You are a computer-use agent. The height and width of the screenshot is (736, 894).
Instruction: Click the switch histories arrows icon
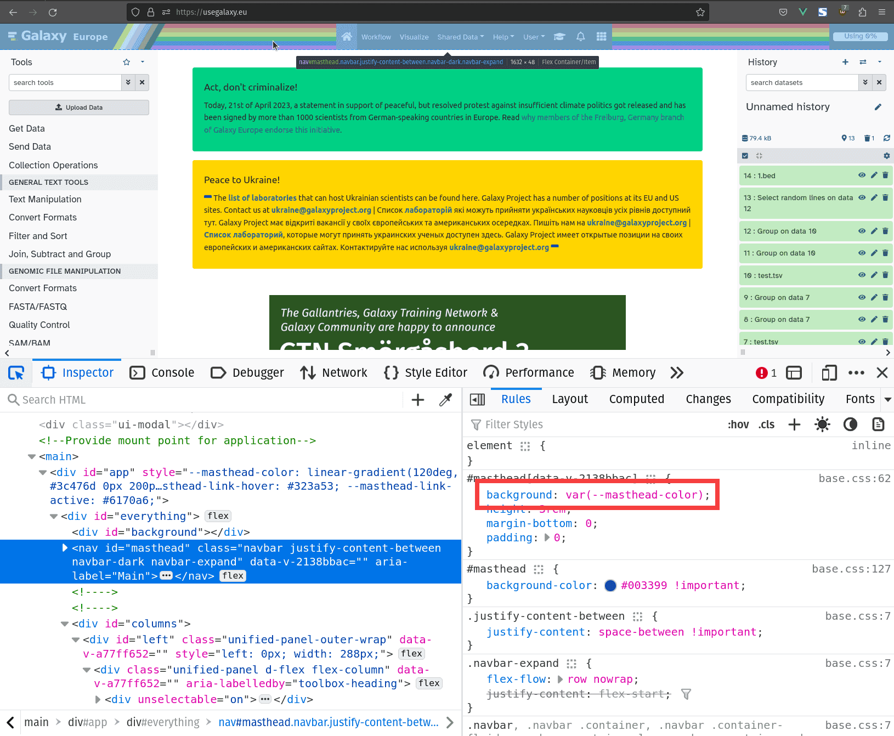[x=863, y=62]
